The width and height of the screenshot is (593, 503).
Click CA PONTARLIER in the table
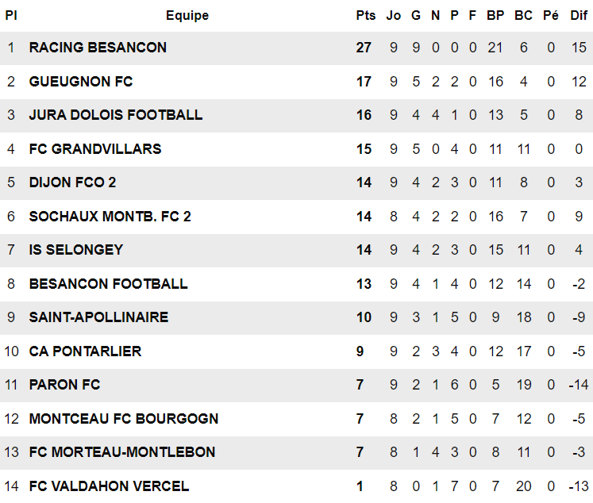pyautogui.click(x=85, y=351)
